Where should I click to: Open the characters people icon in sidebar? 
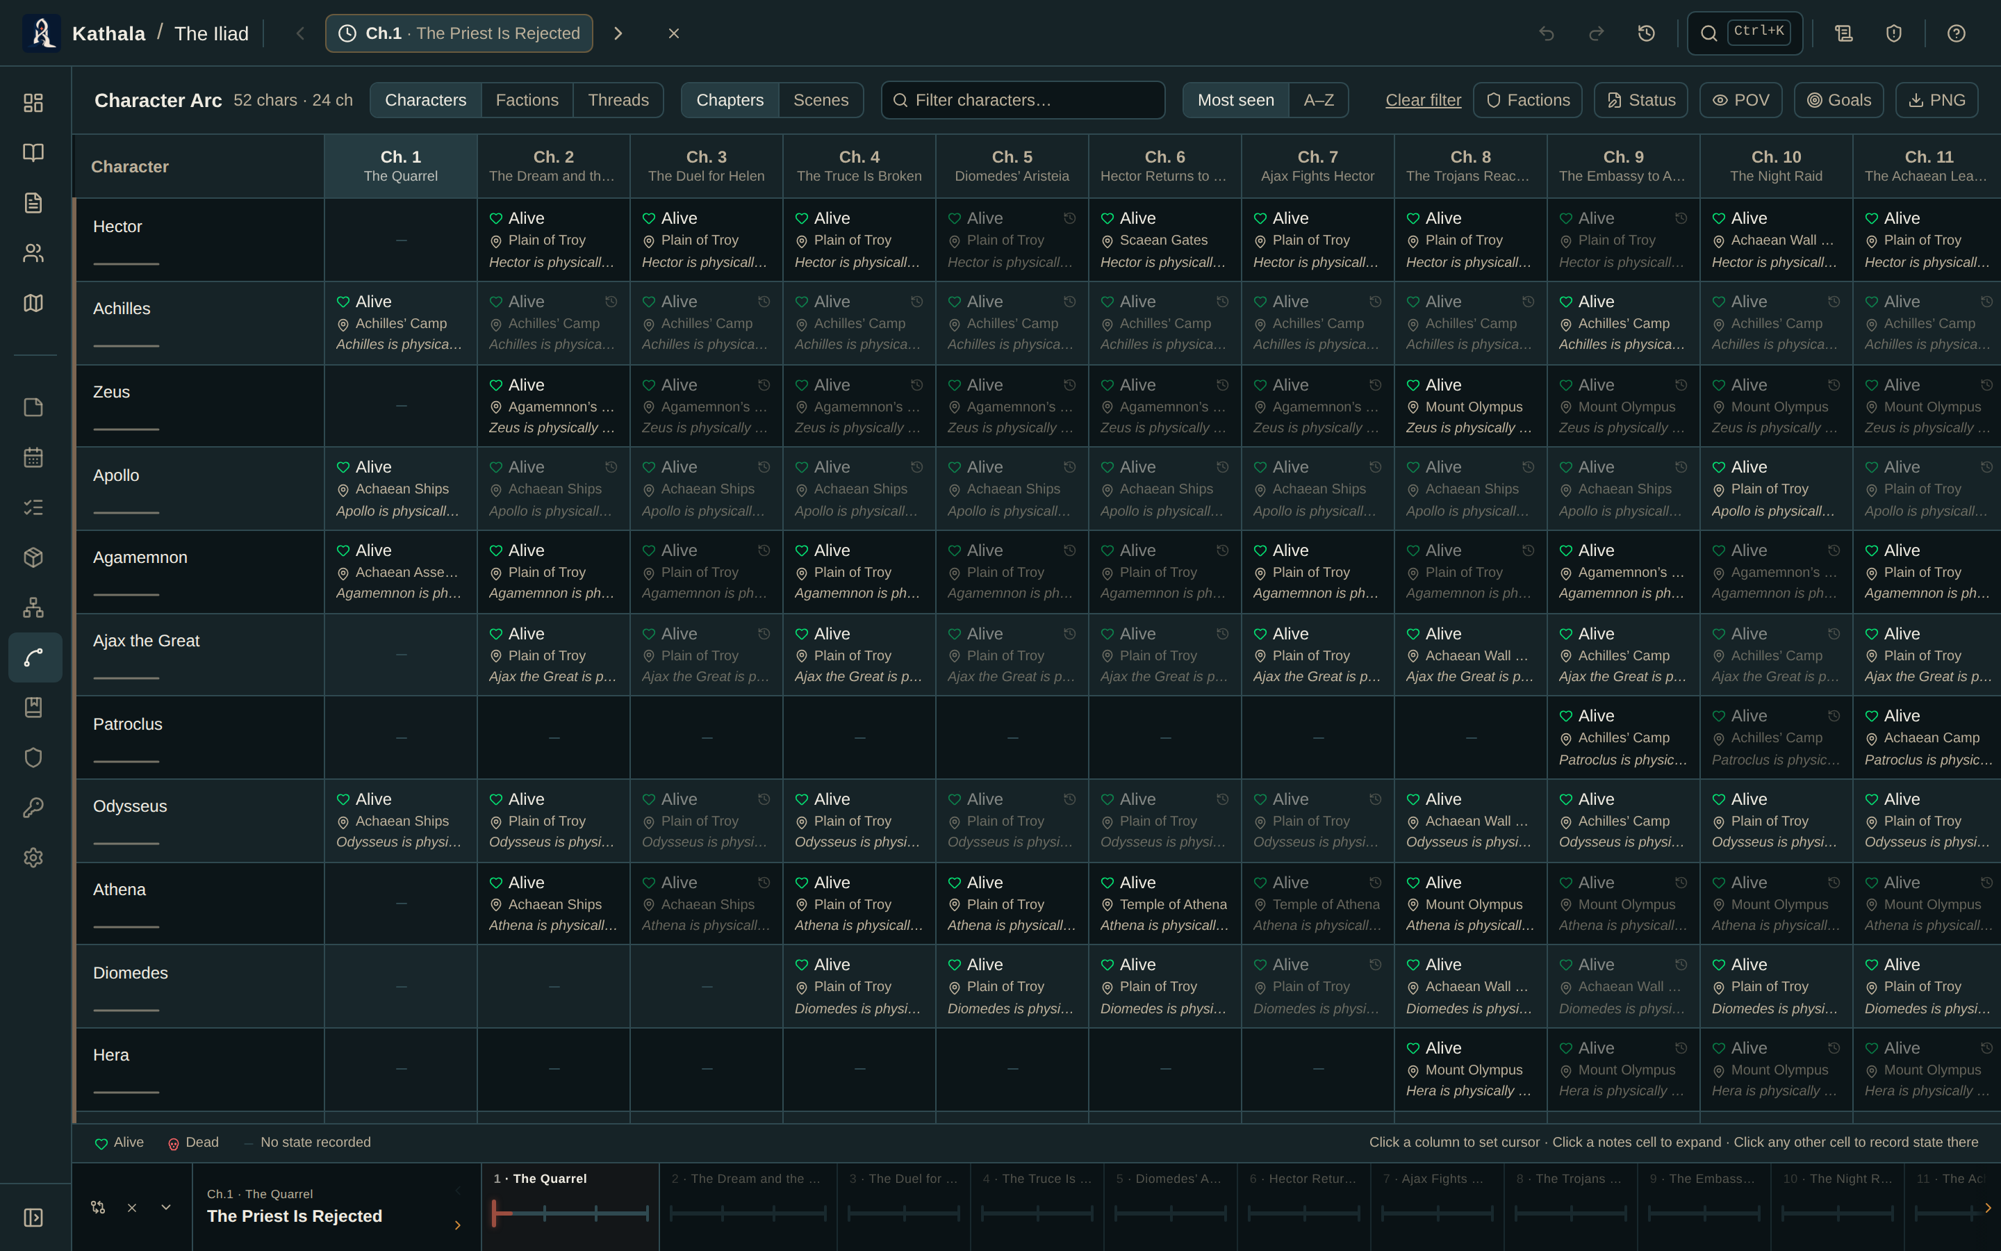coord(33,253)
